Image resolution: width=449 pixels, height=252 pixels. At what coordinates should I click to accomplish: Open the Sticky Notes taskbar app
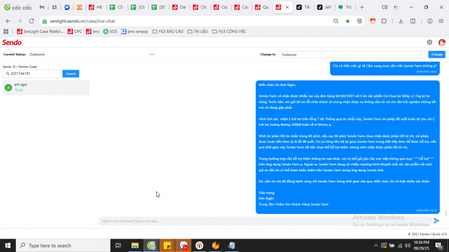point(167,246)
